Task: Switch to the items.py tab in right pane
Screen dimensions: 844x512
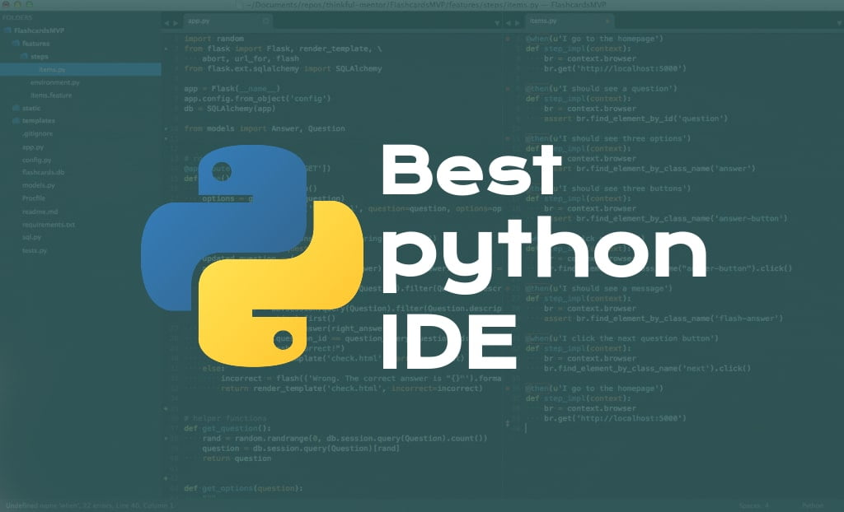Action: [x=546, y=21]
